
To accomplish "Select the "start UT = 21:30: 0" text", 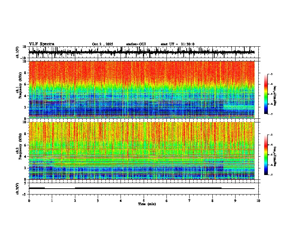I will [177, 44].
